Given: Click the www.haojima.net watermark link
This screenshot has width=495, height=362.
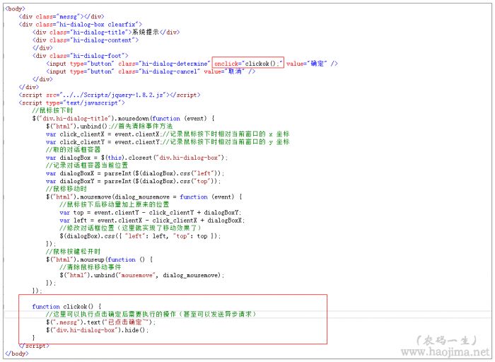Looking at the screenshot, I should pyautogui.click(x=447, y=351).
